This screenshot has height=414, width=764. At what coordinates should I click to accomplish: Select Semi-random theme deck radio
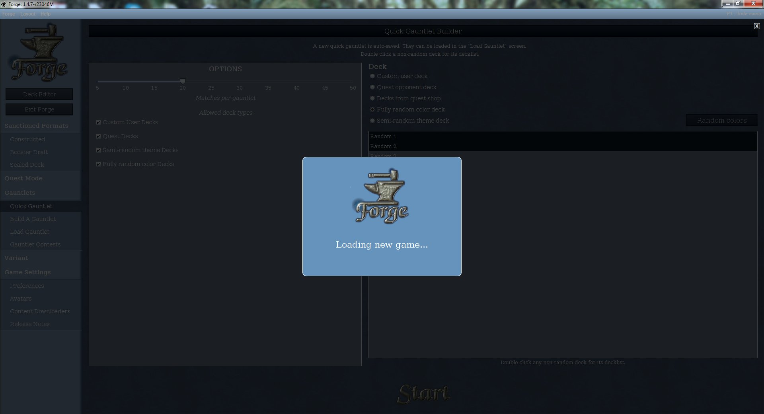click(372, 121)
